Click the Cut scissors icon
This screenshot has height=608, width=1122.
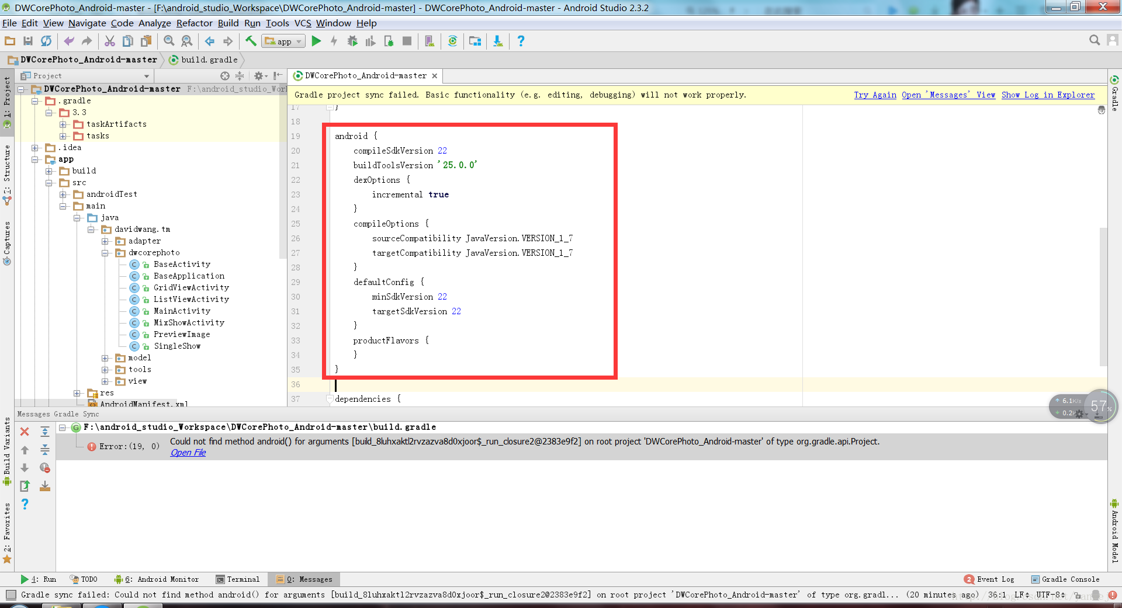[109, 41]
